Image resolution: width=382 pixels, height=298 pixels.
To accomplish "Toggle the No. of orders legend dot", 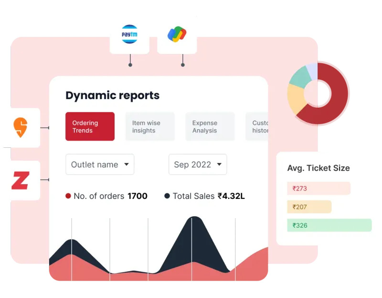I will [x=68, y=196].
